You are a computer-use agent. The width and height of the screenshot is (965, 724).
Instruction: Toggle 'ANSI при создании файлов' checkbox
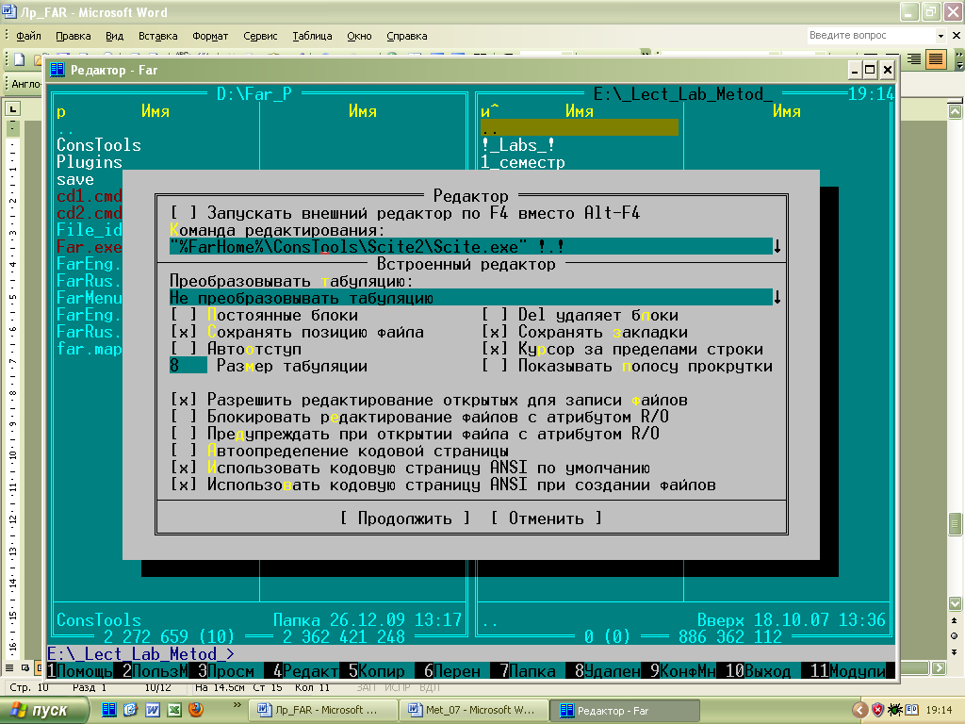point(184,485)
